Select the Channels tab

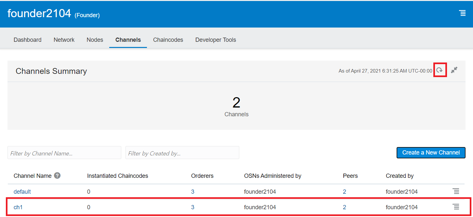coord(128,40)
